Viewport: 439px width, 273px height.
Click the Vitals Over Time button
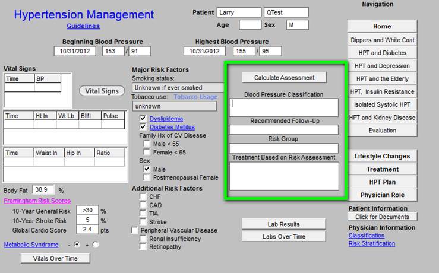55,258
